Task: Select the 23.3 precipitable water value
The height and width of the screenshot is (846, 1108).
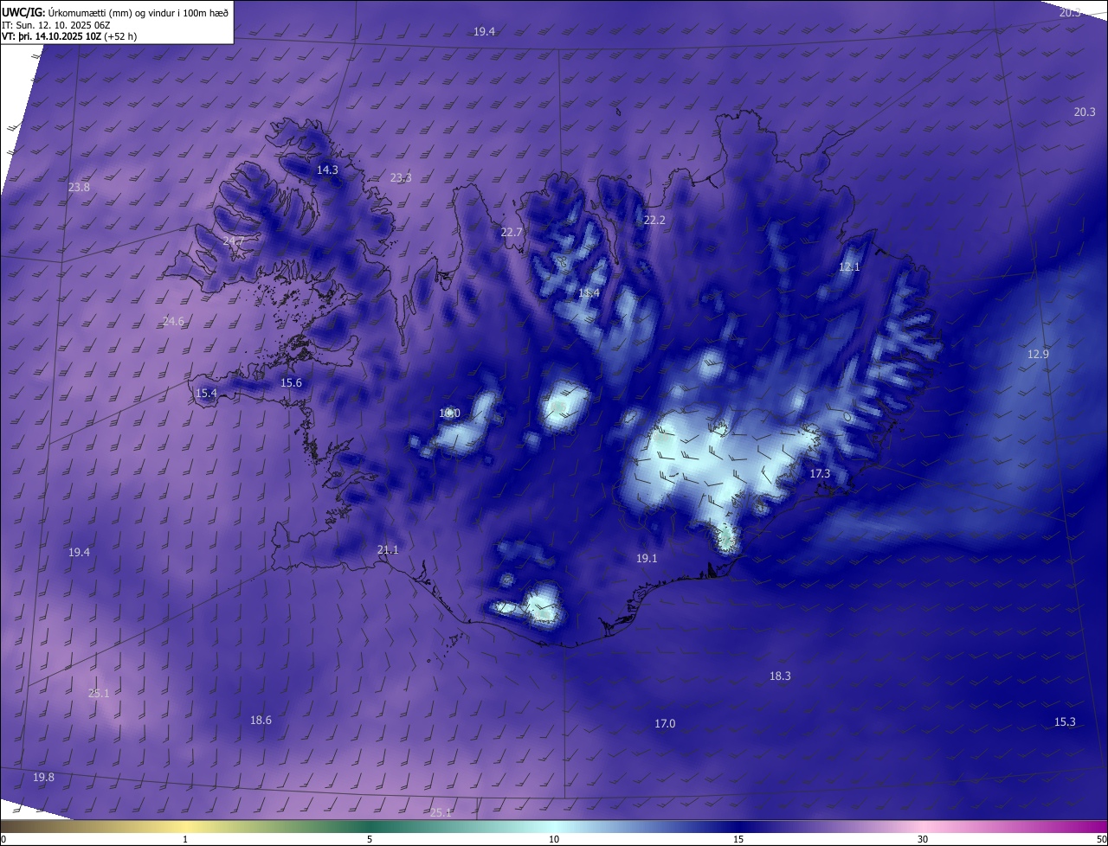Action: click(x=401, y=178)
